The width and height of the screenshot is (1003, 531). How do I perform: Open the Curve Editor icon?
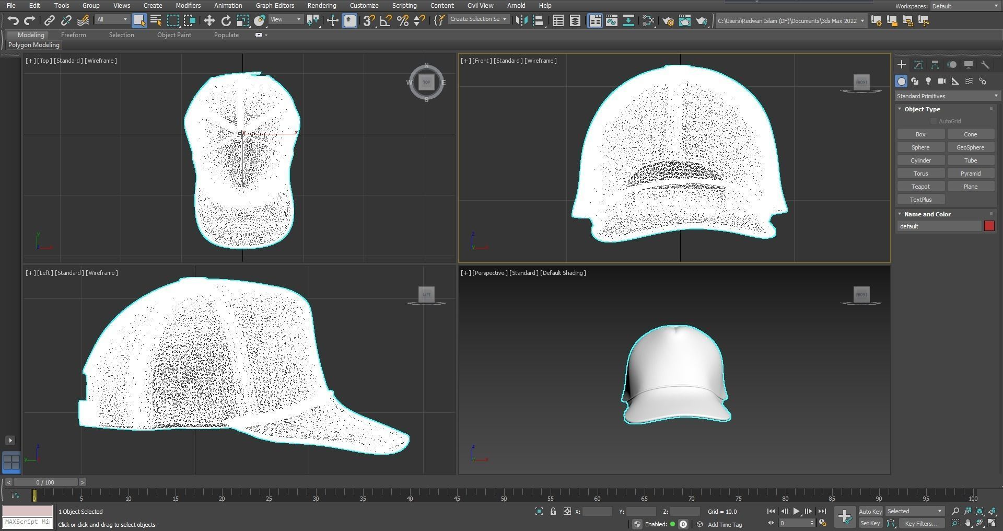click(612, 20)
